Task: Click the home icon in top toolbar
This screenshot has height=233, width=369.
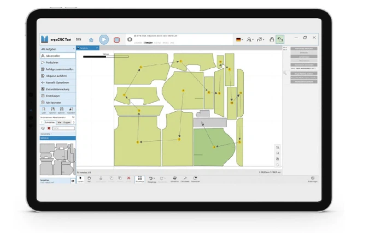Action: (91, 40)
